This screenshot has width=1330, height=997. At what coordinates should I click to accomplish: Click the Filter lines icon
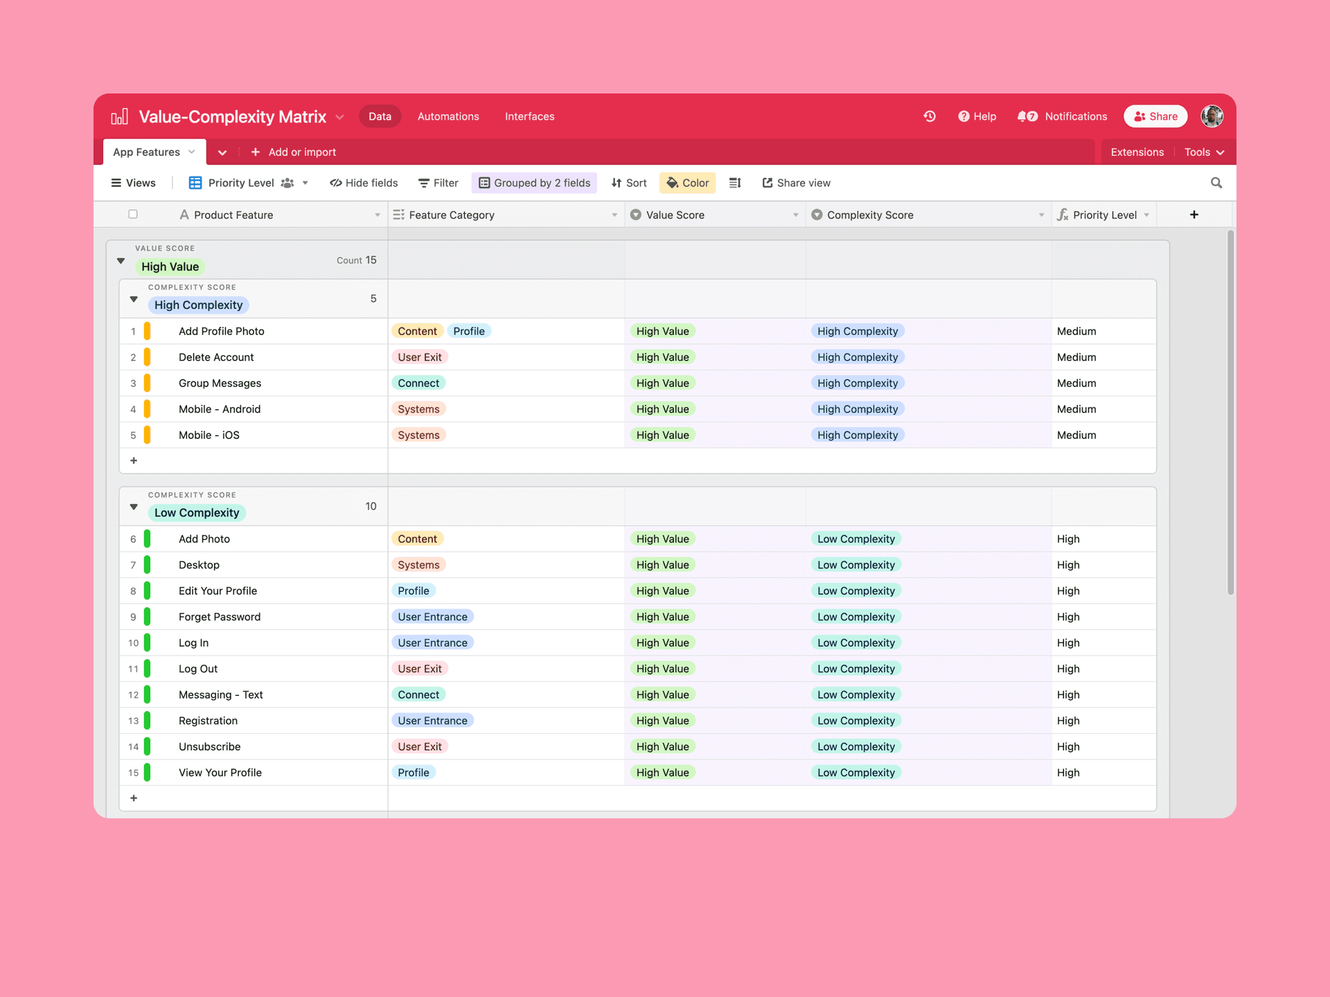click(x=423, y=183)
